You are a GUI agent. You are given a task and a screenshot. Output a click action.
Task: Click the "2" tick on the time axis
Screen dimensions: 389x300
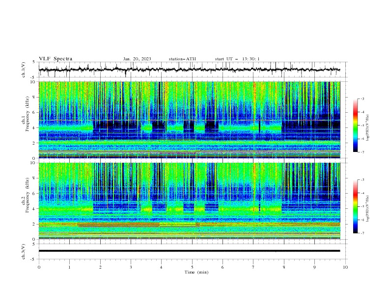click(100, 267)
